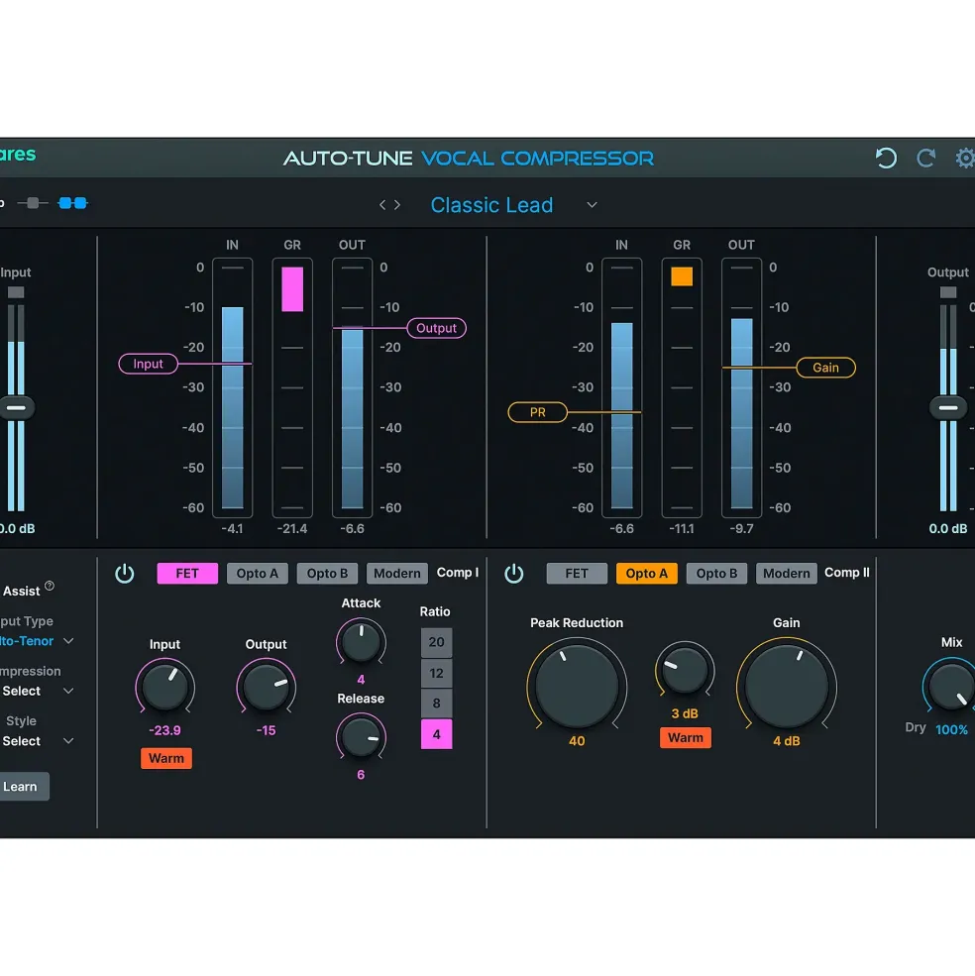Click the main Output fader handle
Image resolution: width=975 pixels, height=976 pixels.
pos(948,407)
